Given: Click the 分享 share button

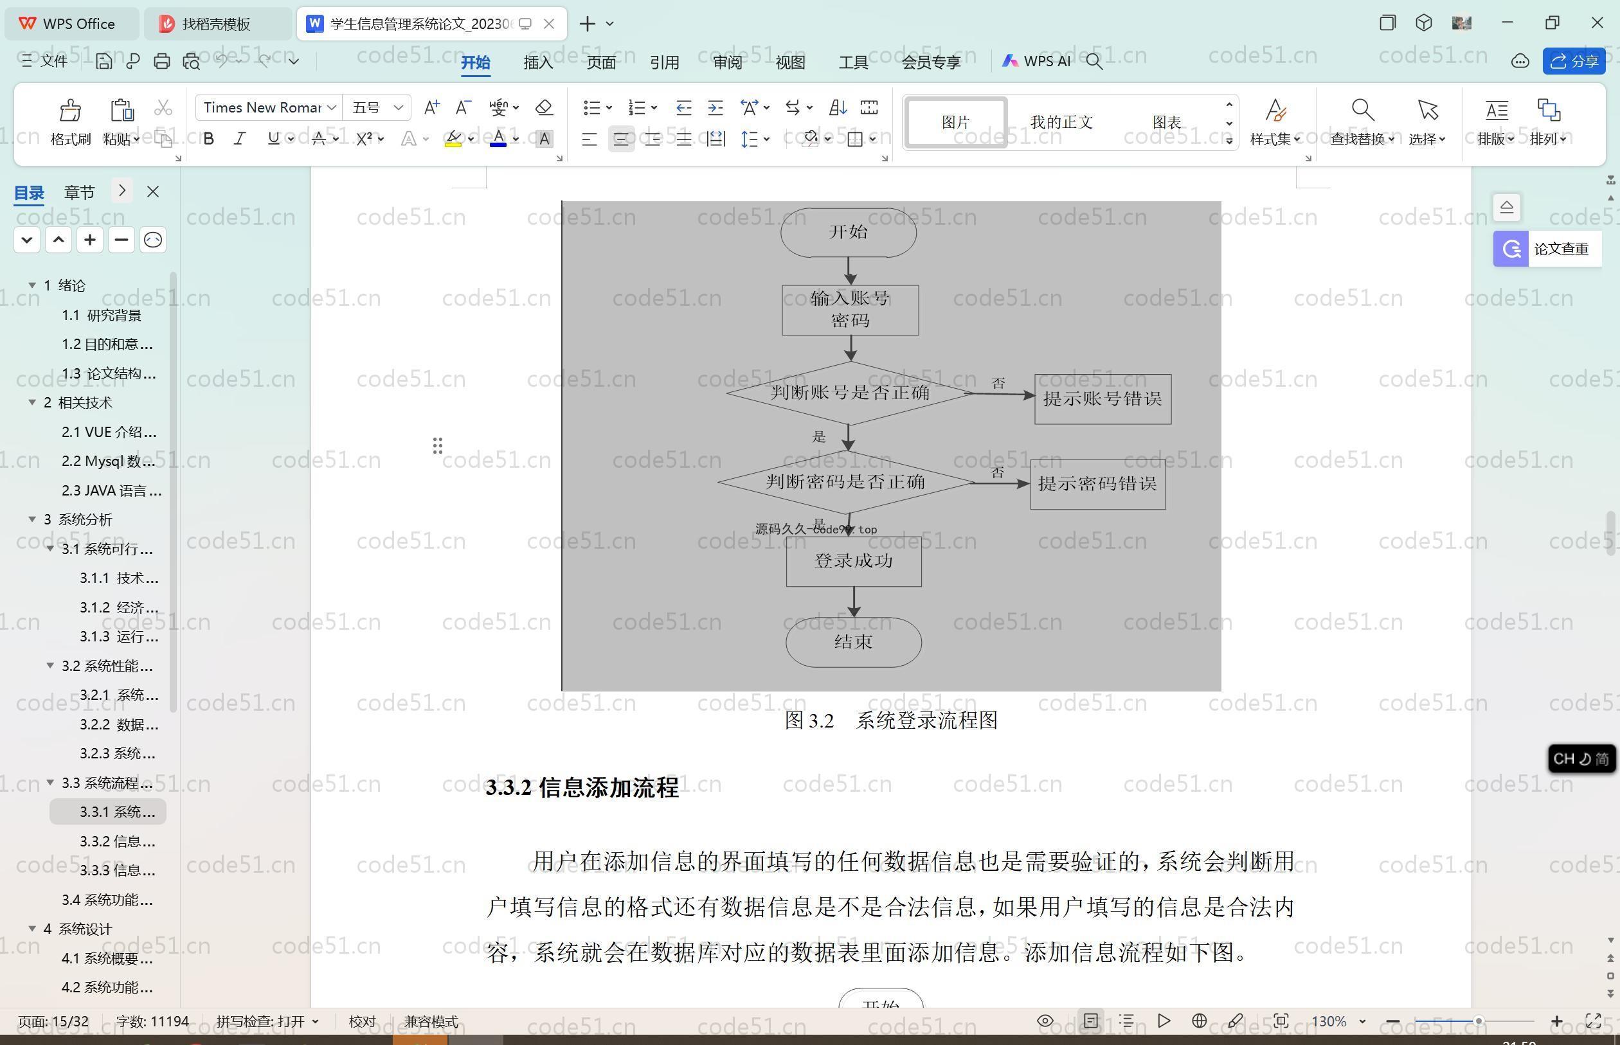Looking at the screenshot, I should pos(1574,62).
